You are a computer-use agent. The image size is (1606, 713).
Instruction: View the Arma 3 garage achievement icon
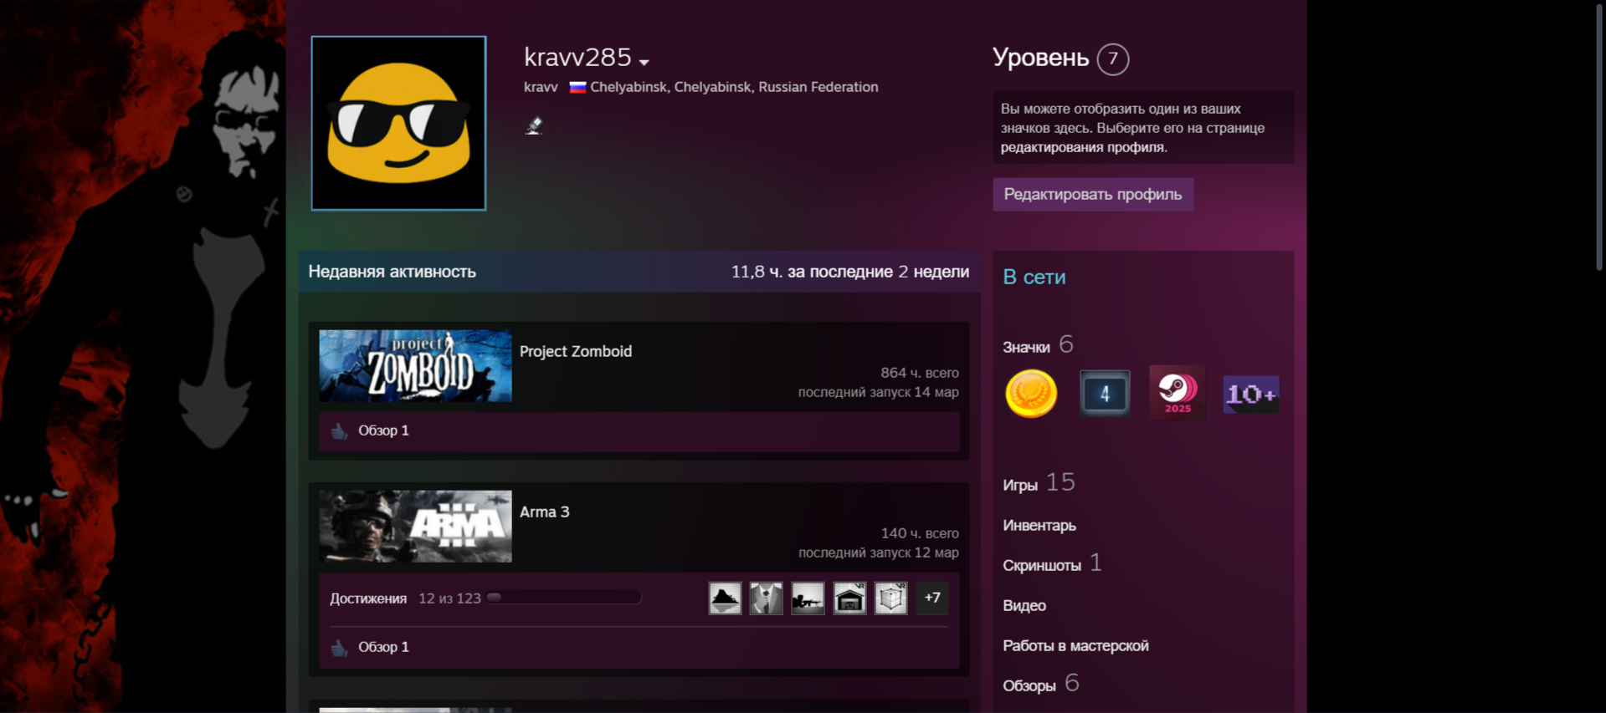[x=849, y=598]
